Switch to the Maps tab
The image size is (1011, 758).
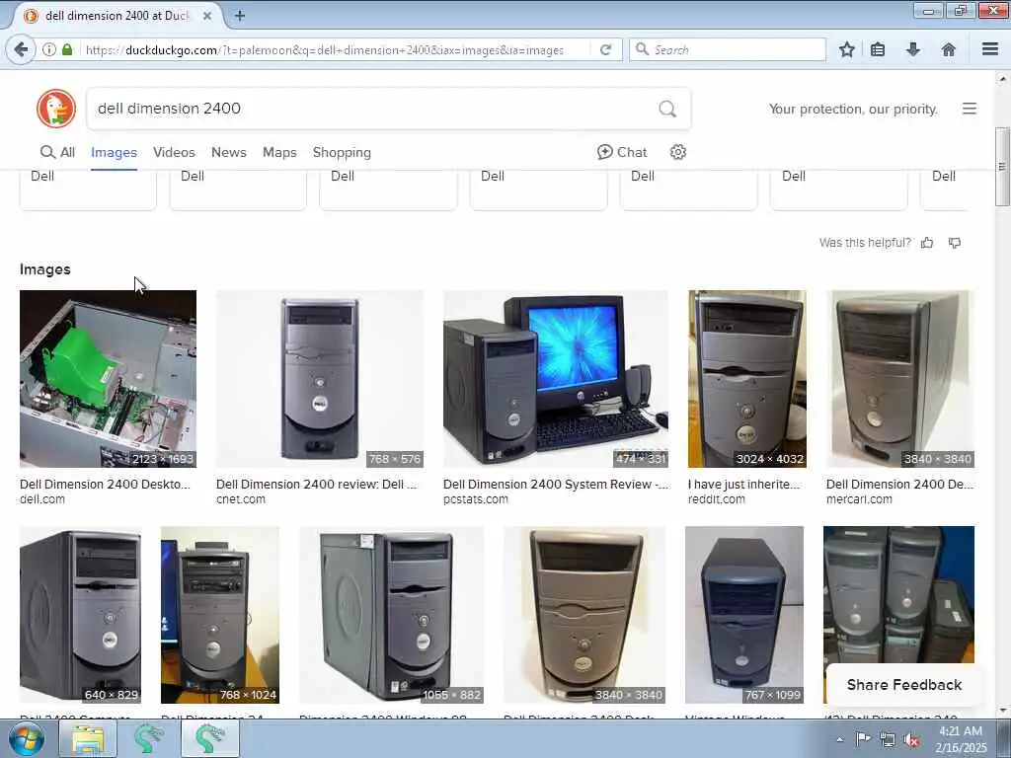coord(279,152)
